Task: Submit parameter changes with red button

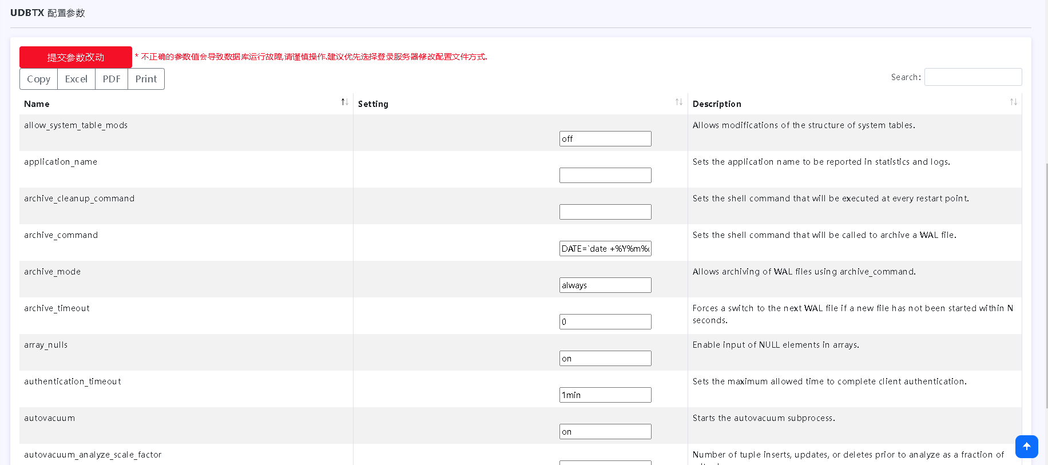Action: [x=76, y=57]
